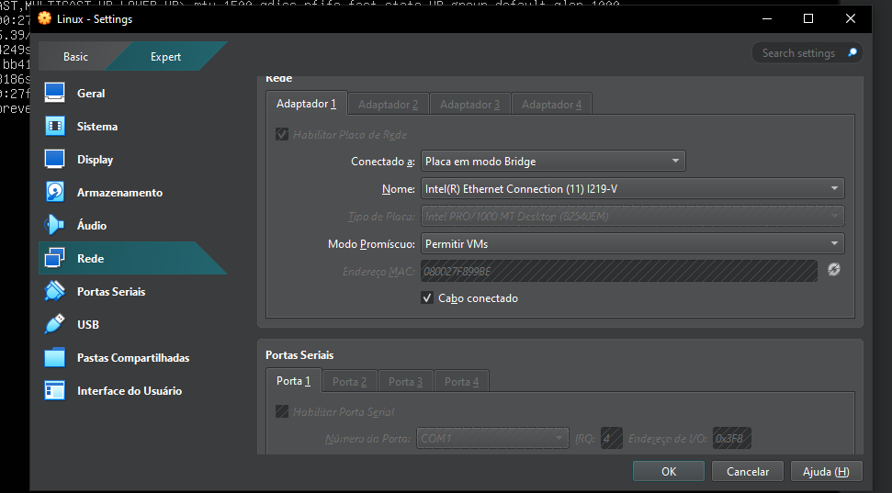Open the Portas Seriais connector icon
The image size is (892, 493).
point(54,291)
